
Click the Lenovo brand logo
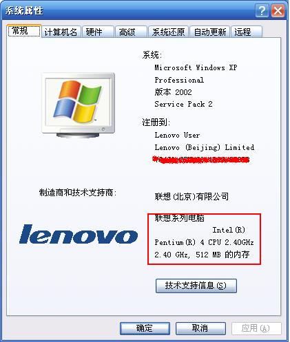(x=79, y=234)
